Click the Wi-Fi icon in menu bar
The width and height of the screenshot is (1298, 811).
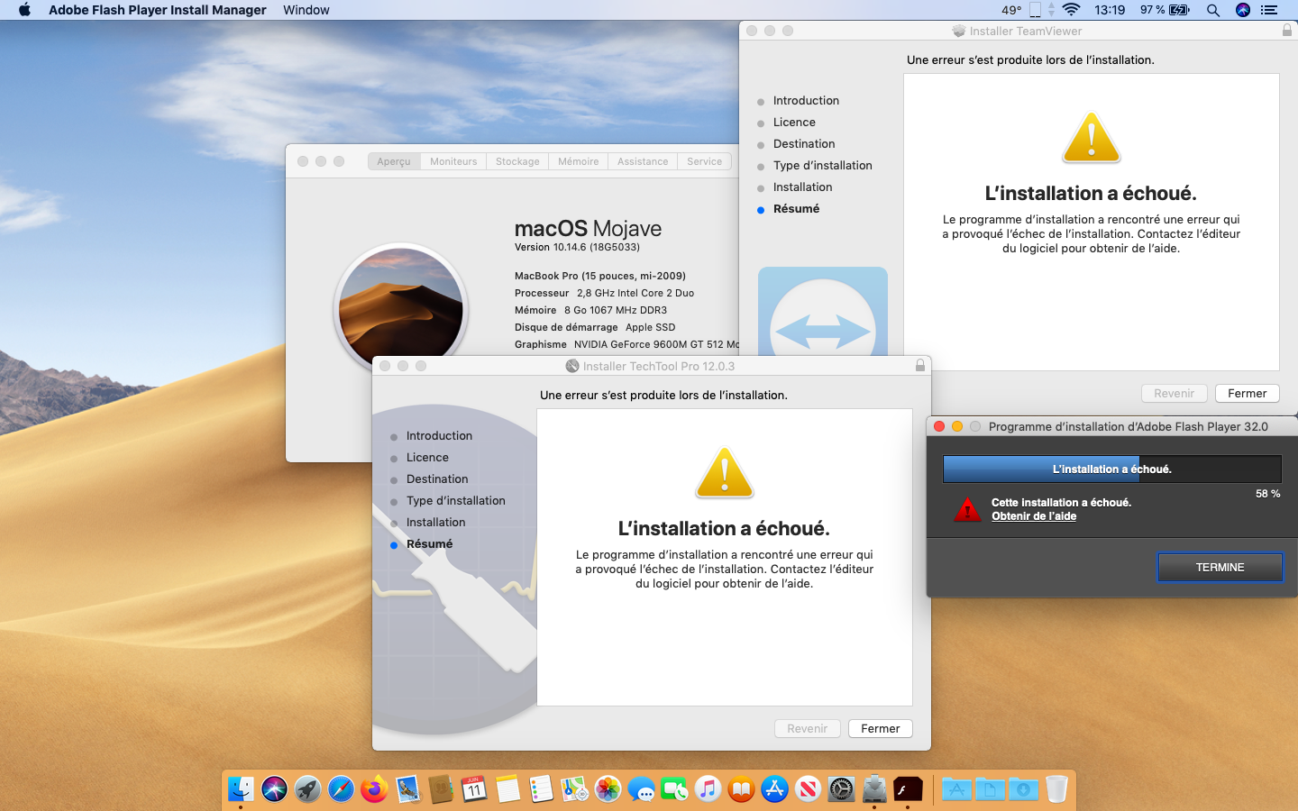[1071, 10]
